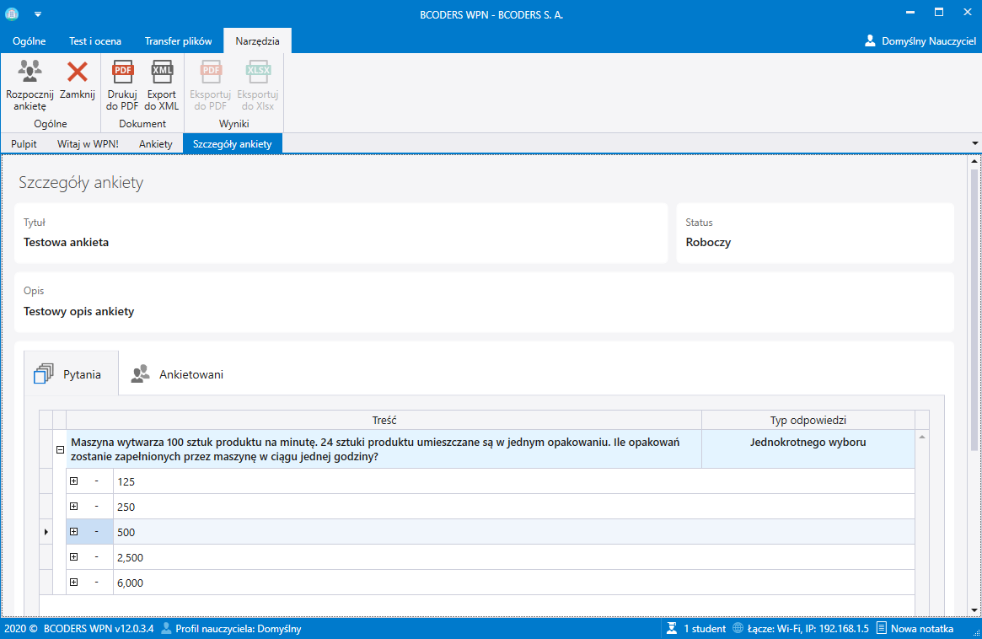
Task: Select the Narzędzia ribbon tab
Action: [x=257, y=40]
